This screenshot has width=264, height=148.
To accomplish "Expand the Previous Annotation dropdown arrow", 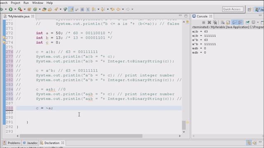I will point(108,9).
